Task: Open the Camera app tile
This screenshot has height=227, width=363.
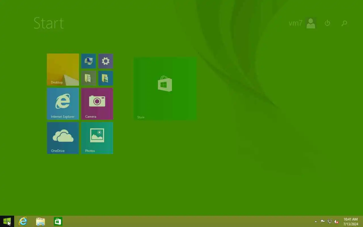Action: [97, 104]
